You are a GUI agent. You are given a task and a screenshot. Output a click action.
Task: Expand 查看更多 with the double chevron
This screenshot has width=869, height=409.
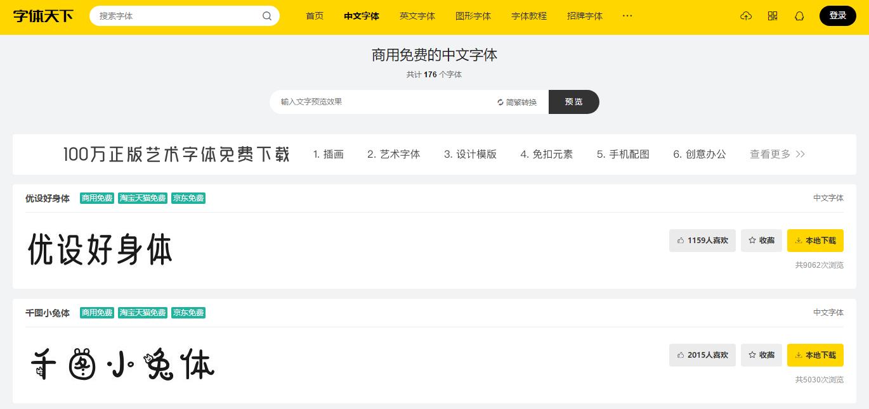coord(777,154)
